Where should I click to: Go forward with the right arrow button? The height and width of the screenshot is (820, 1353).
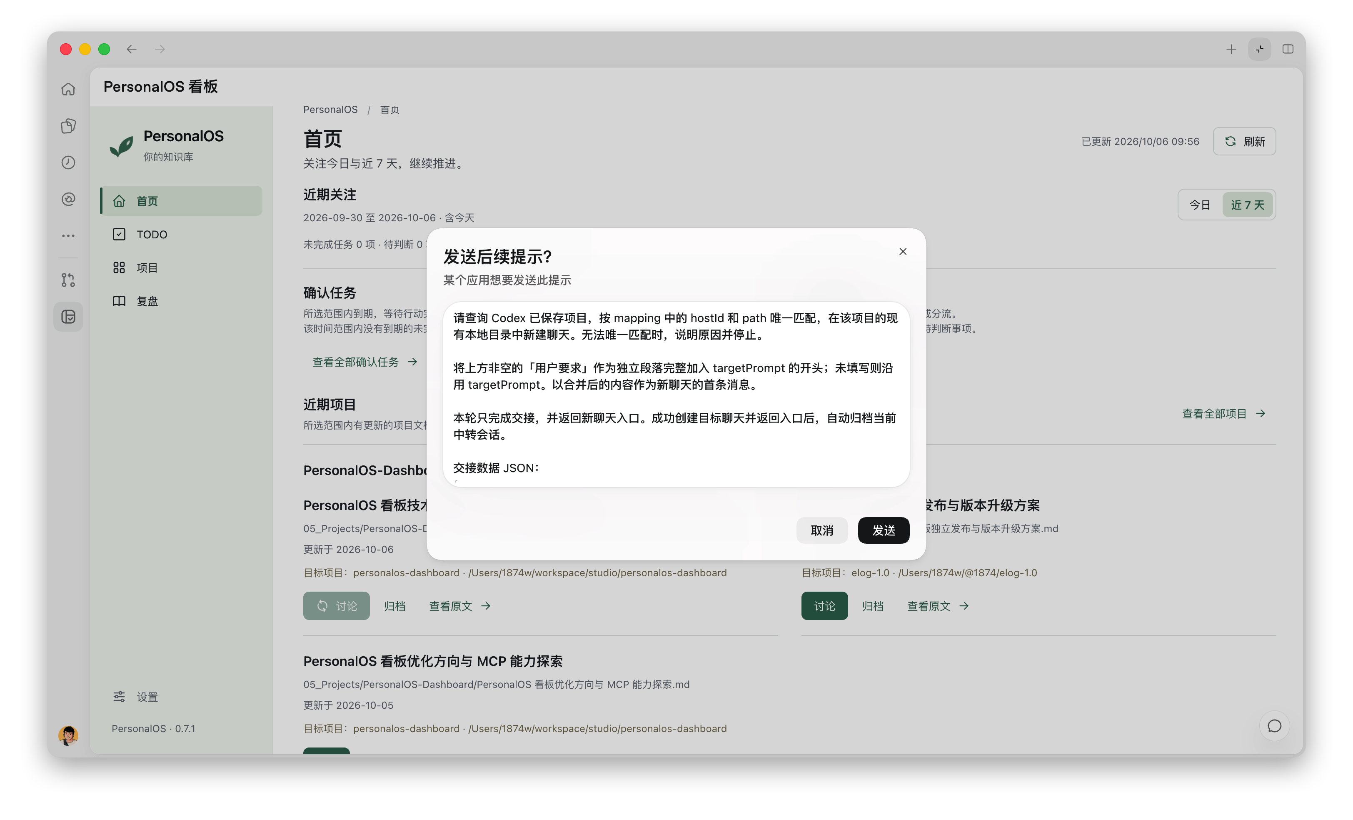coord(160,50)
